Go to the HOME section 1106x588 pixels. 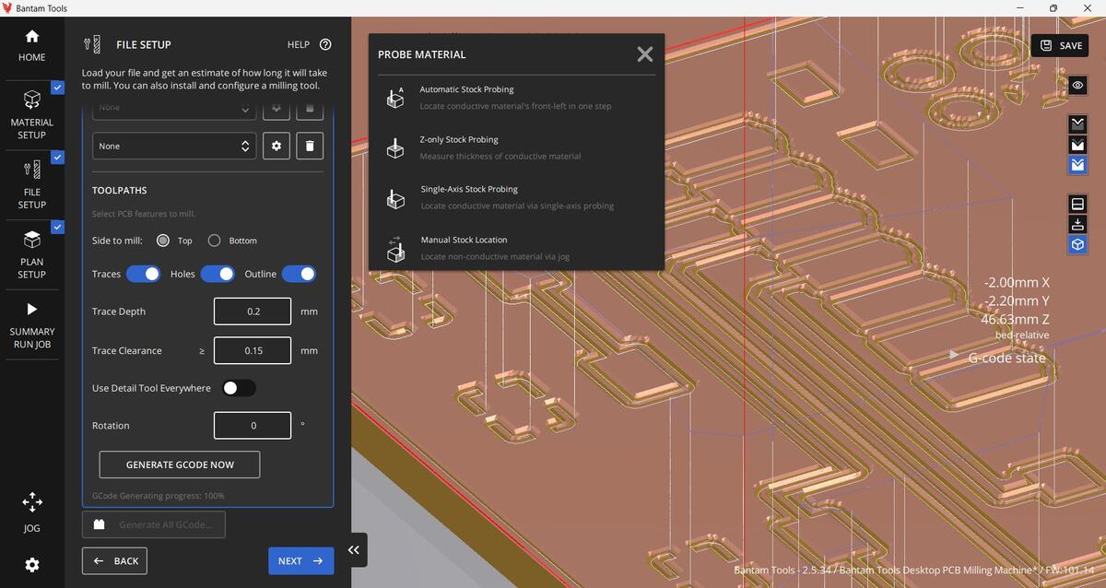31,46
